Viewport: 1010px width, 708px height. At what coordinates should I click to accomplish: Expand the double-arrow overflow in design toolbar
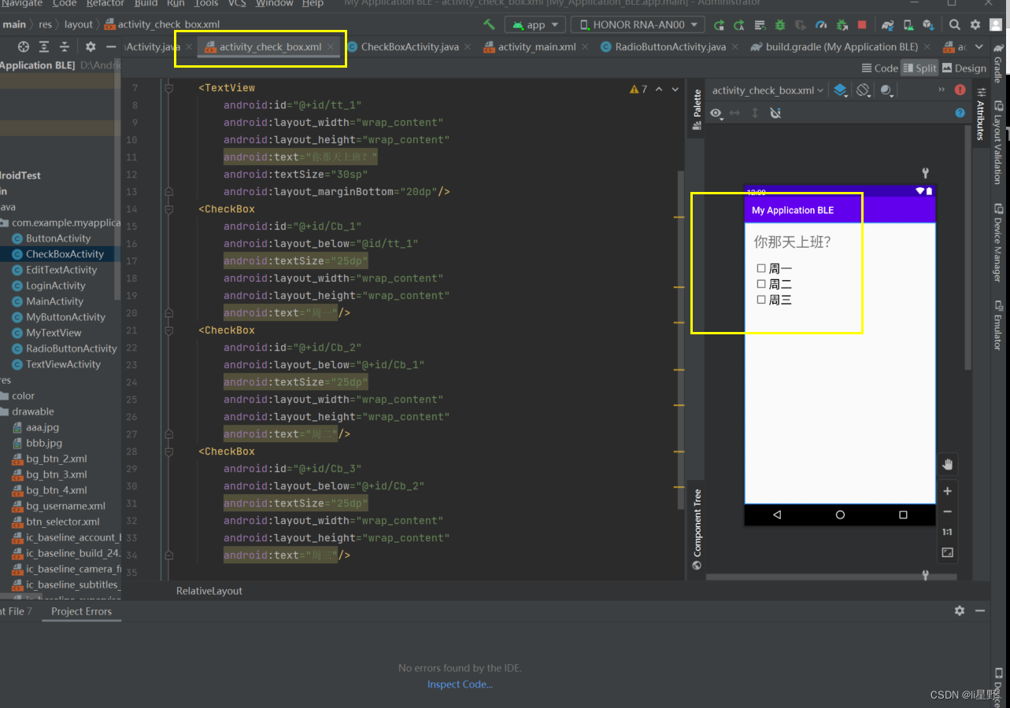point(941,90)
